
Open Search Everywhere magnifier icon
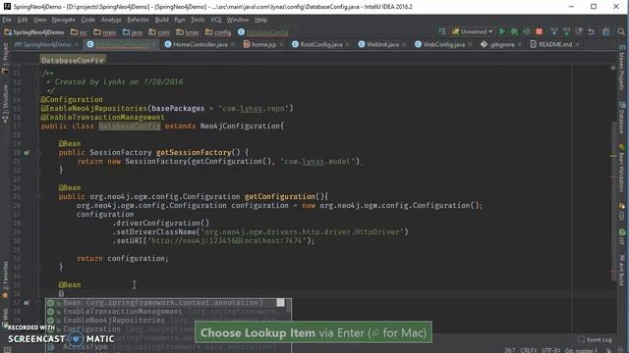pyautogui.click(x=621, y=31)
